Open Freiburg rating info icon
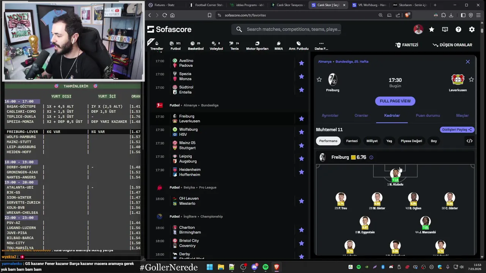Viewport: 486px width, 273px height. pos(371,157)
